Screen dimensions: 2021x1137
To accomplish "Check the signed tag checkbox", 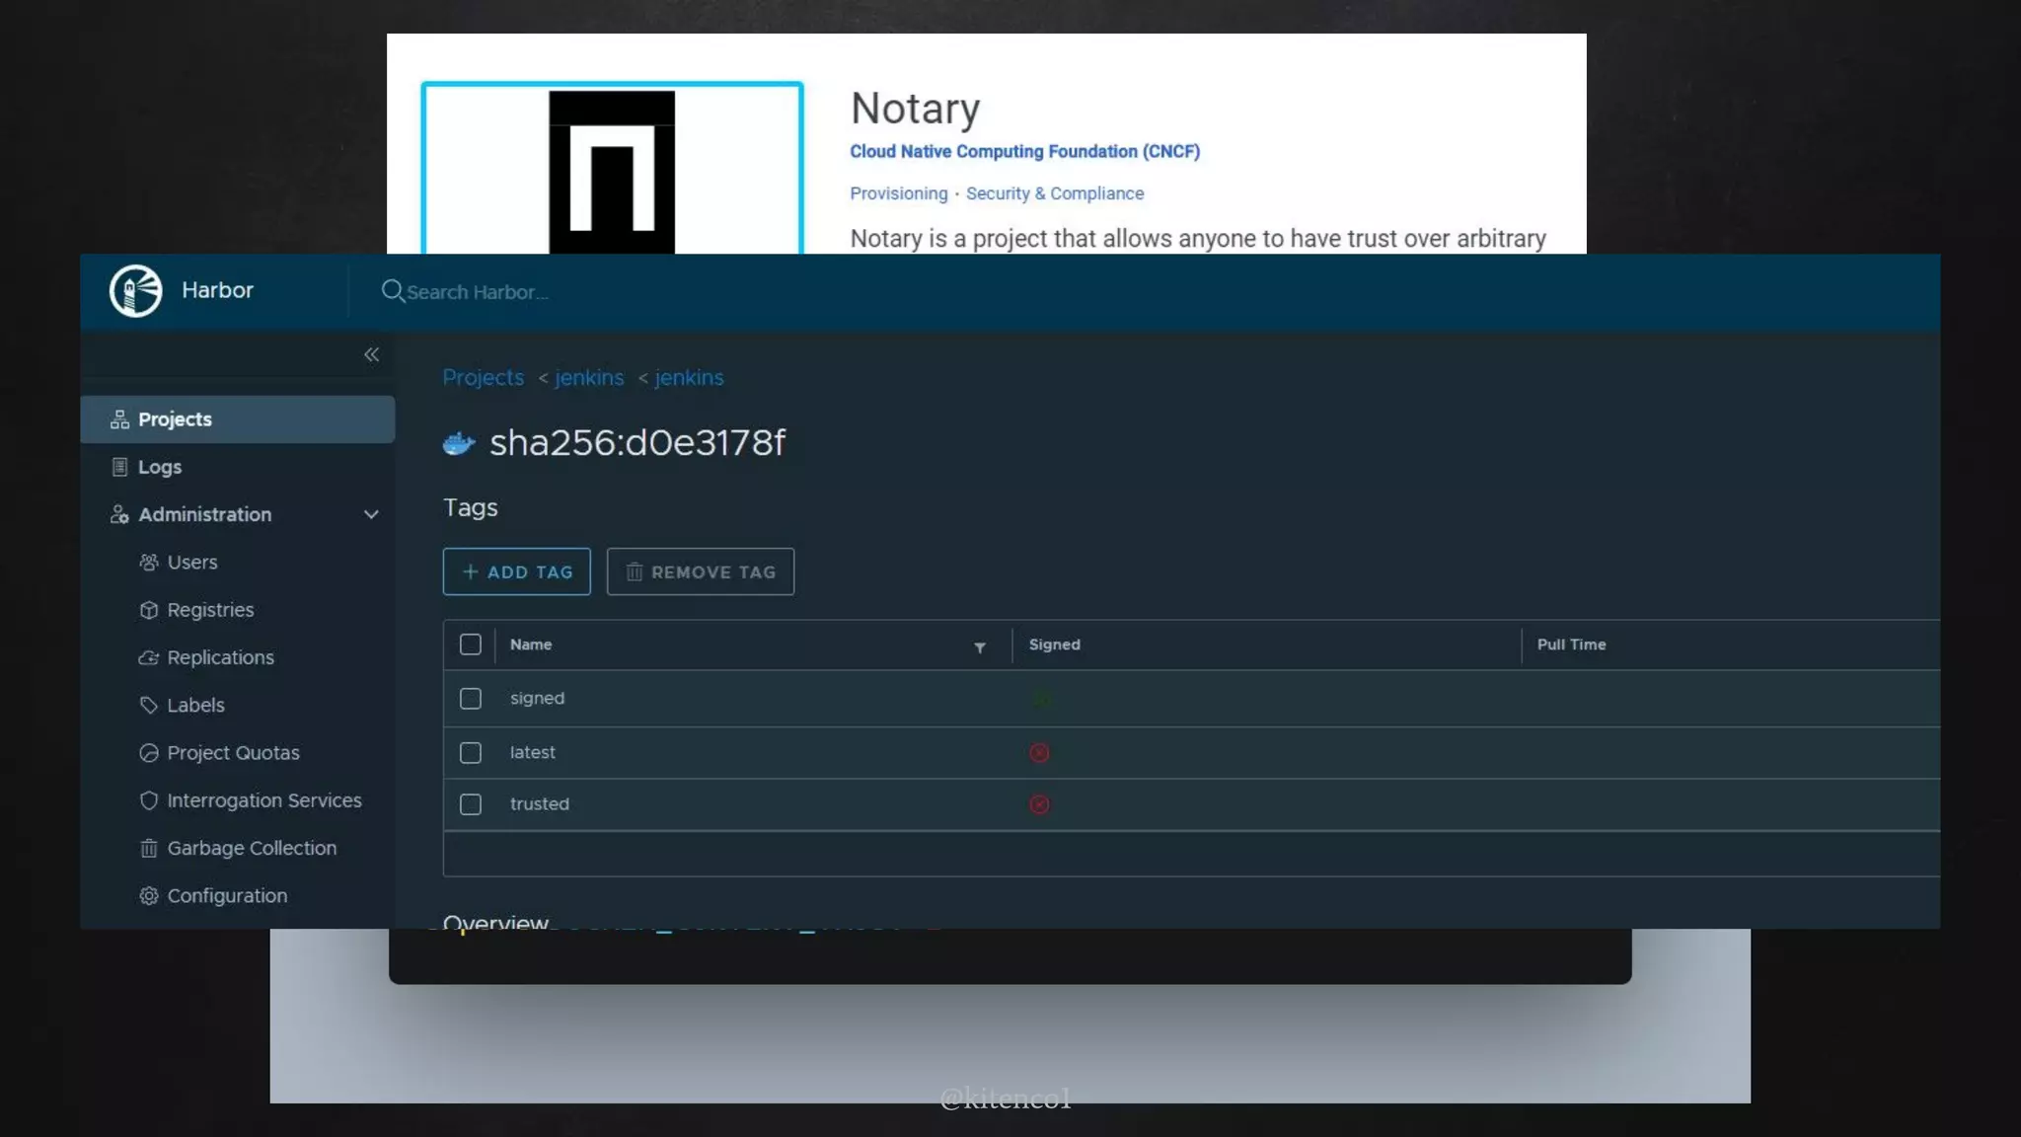I will coord(471,699).
